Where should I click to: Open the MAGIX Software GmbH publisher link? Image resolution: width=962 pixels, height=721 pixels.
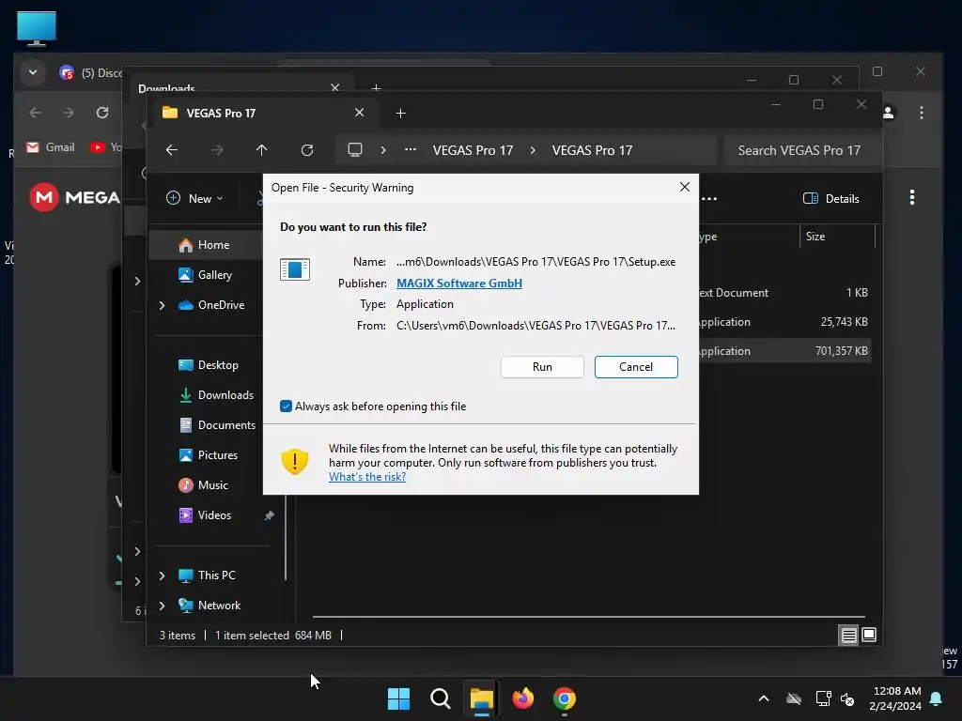458,284
